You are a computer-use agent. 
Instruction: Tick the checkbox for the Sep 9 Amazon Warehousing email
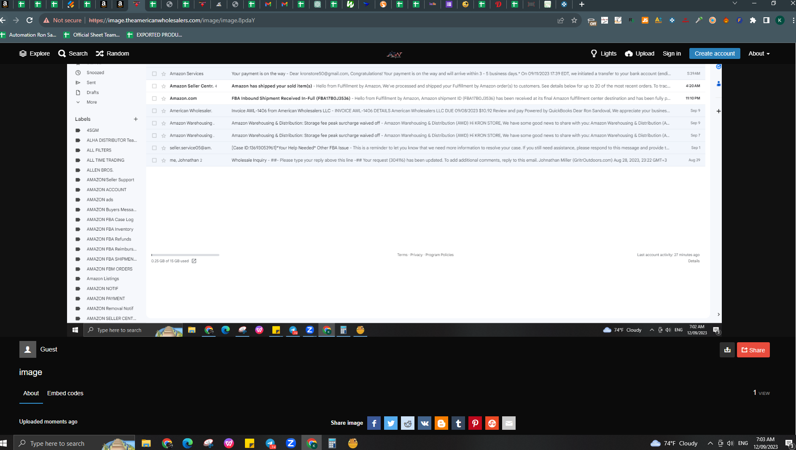click(x=154, y=123)
